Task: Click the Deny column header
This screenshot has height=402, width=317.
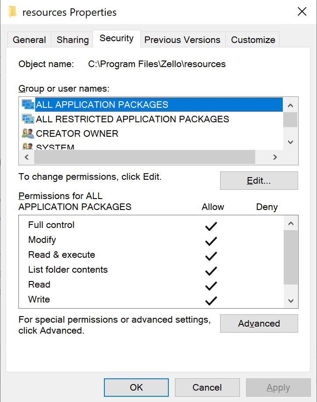Action: click(267, 207)
